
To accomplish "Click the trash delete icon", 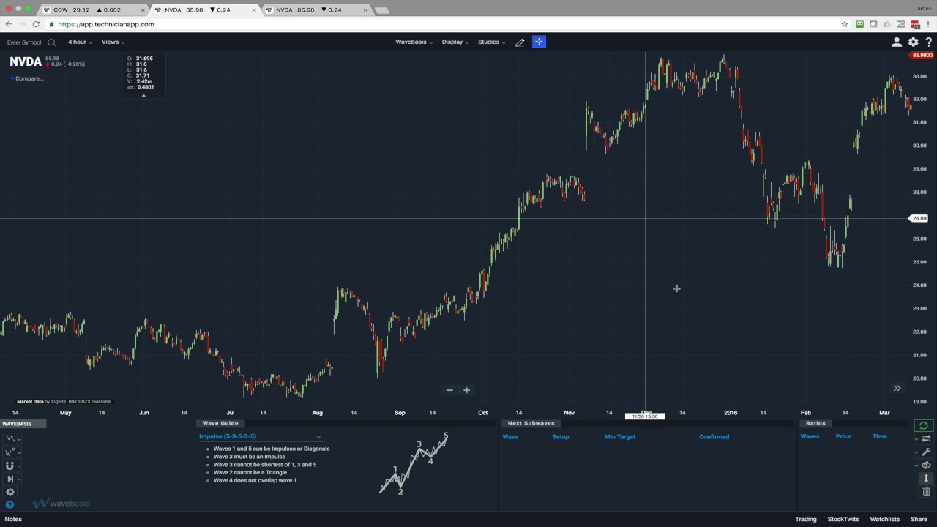I will [926, 491].
